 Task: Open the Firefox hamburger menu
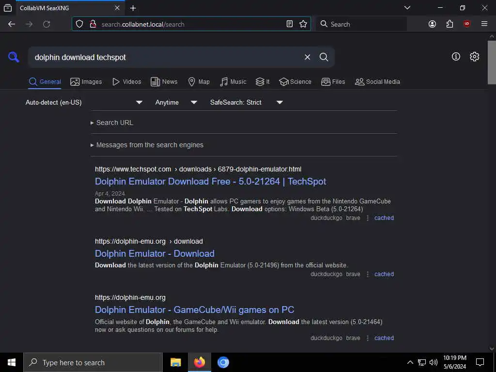(484, 24)
